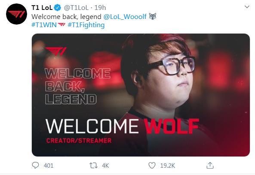Image resolution: width=255 pixels, height=175 pixels.
Task: Open the Welcome Wolf image
Action: 141,95
